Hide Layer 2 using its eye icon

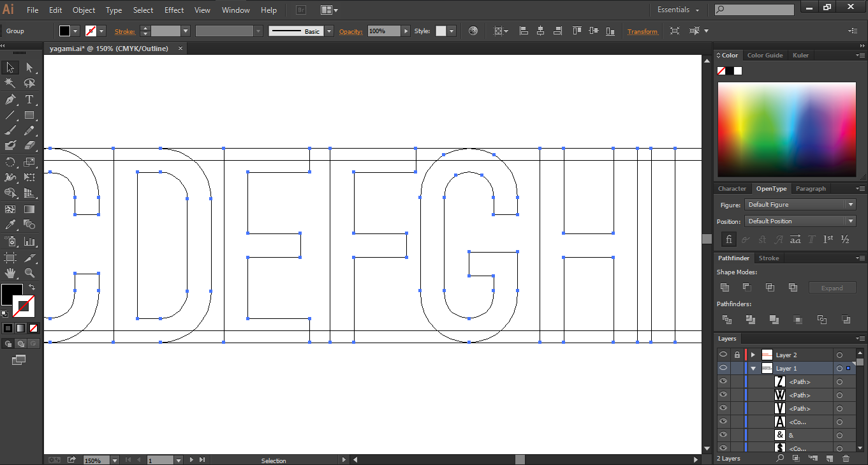click(723, 355)
